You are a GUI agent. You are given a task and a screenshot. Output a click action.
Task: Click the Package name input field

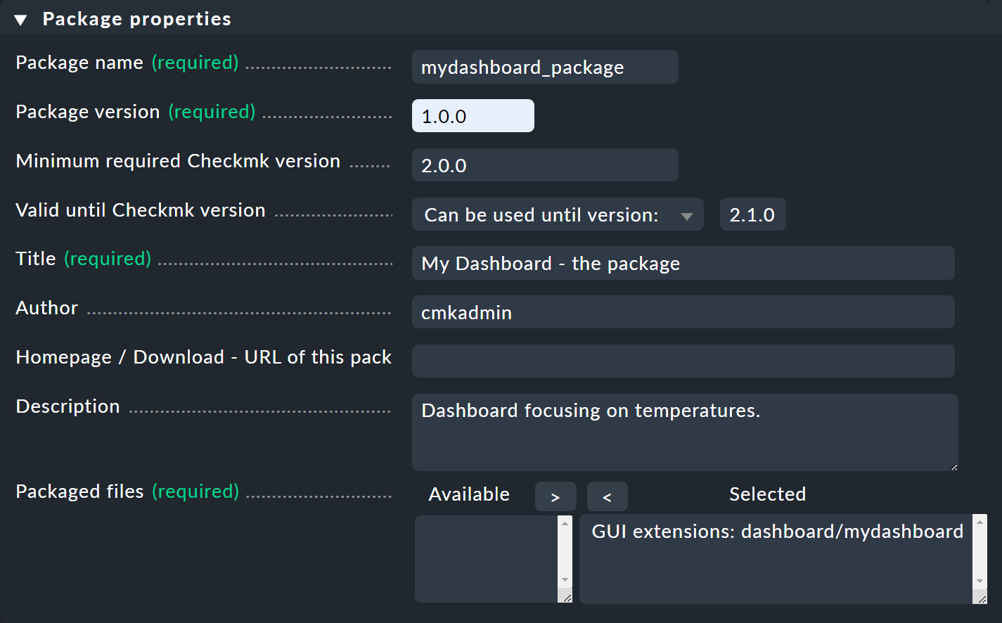[x=545, y=67]
